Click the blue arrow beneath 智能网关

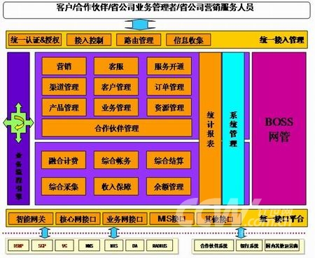45,233
